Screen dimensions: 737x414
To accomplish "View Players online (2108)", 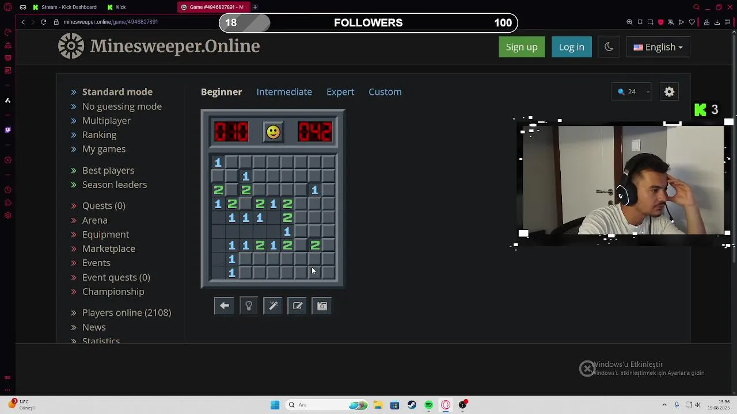I will [127, 313].
